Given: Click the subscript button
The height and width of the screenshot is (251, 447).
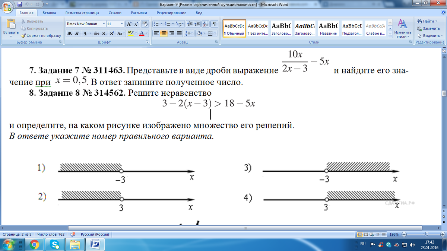Looking at the screenshot, I should tap(104, 33).
